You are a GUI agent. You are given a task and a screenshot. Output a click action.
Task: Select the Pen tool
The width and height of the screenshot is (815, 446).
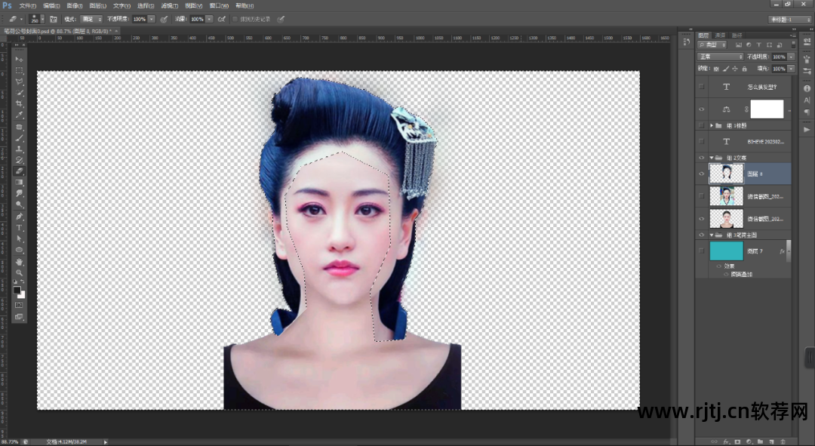(20, 216)
